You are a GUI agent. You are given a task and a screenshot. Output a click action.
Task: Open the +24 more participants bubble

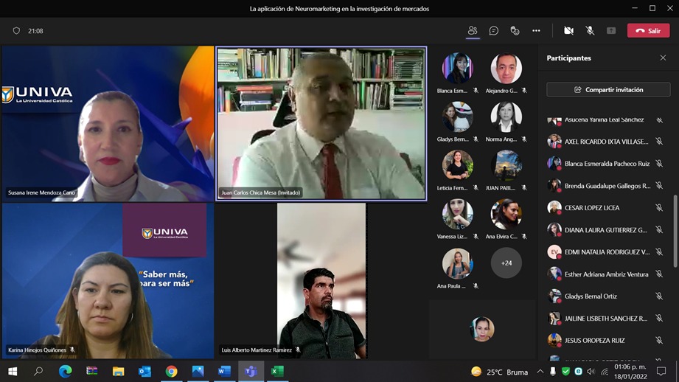pos(506,263)
